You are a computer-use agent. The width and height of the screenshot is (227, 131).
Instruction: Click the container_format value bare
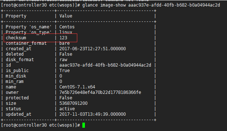tap(64, 43)
